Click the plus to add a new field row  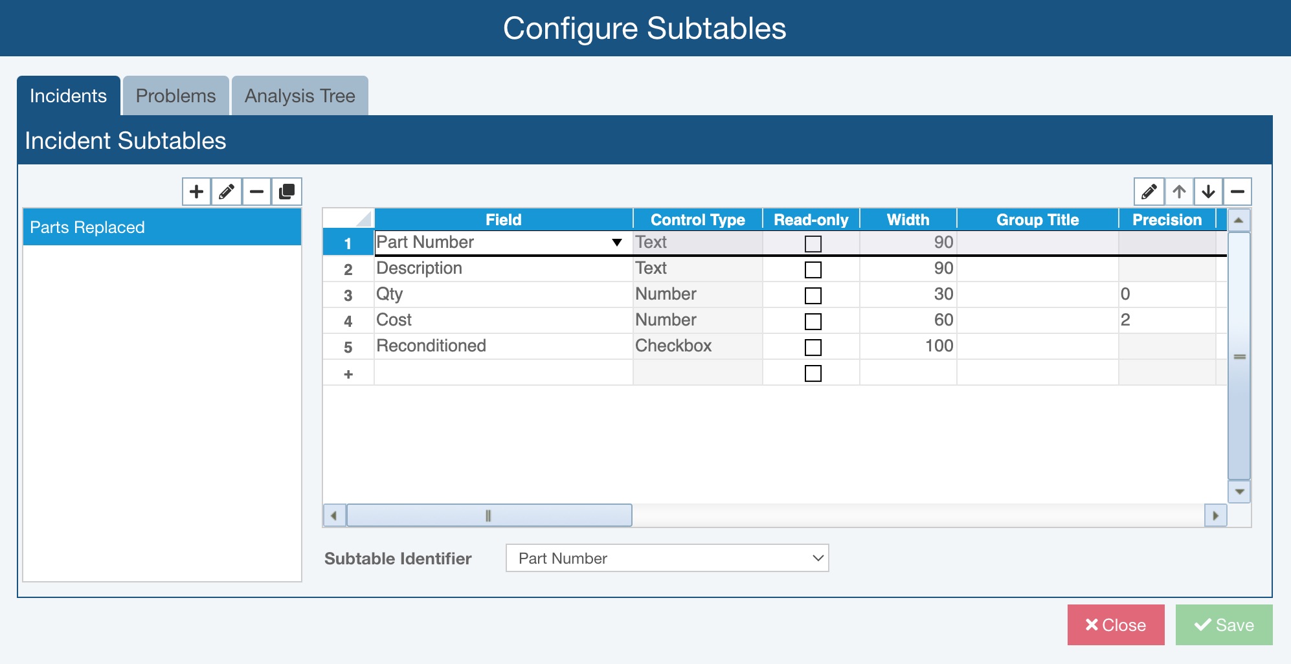pyautogui.click(x=348, y=374)
